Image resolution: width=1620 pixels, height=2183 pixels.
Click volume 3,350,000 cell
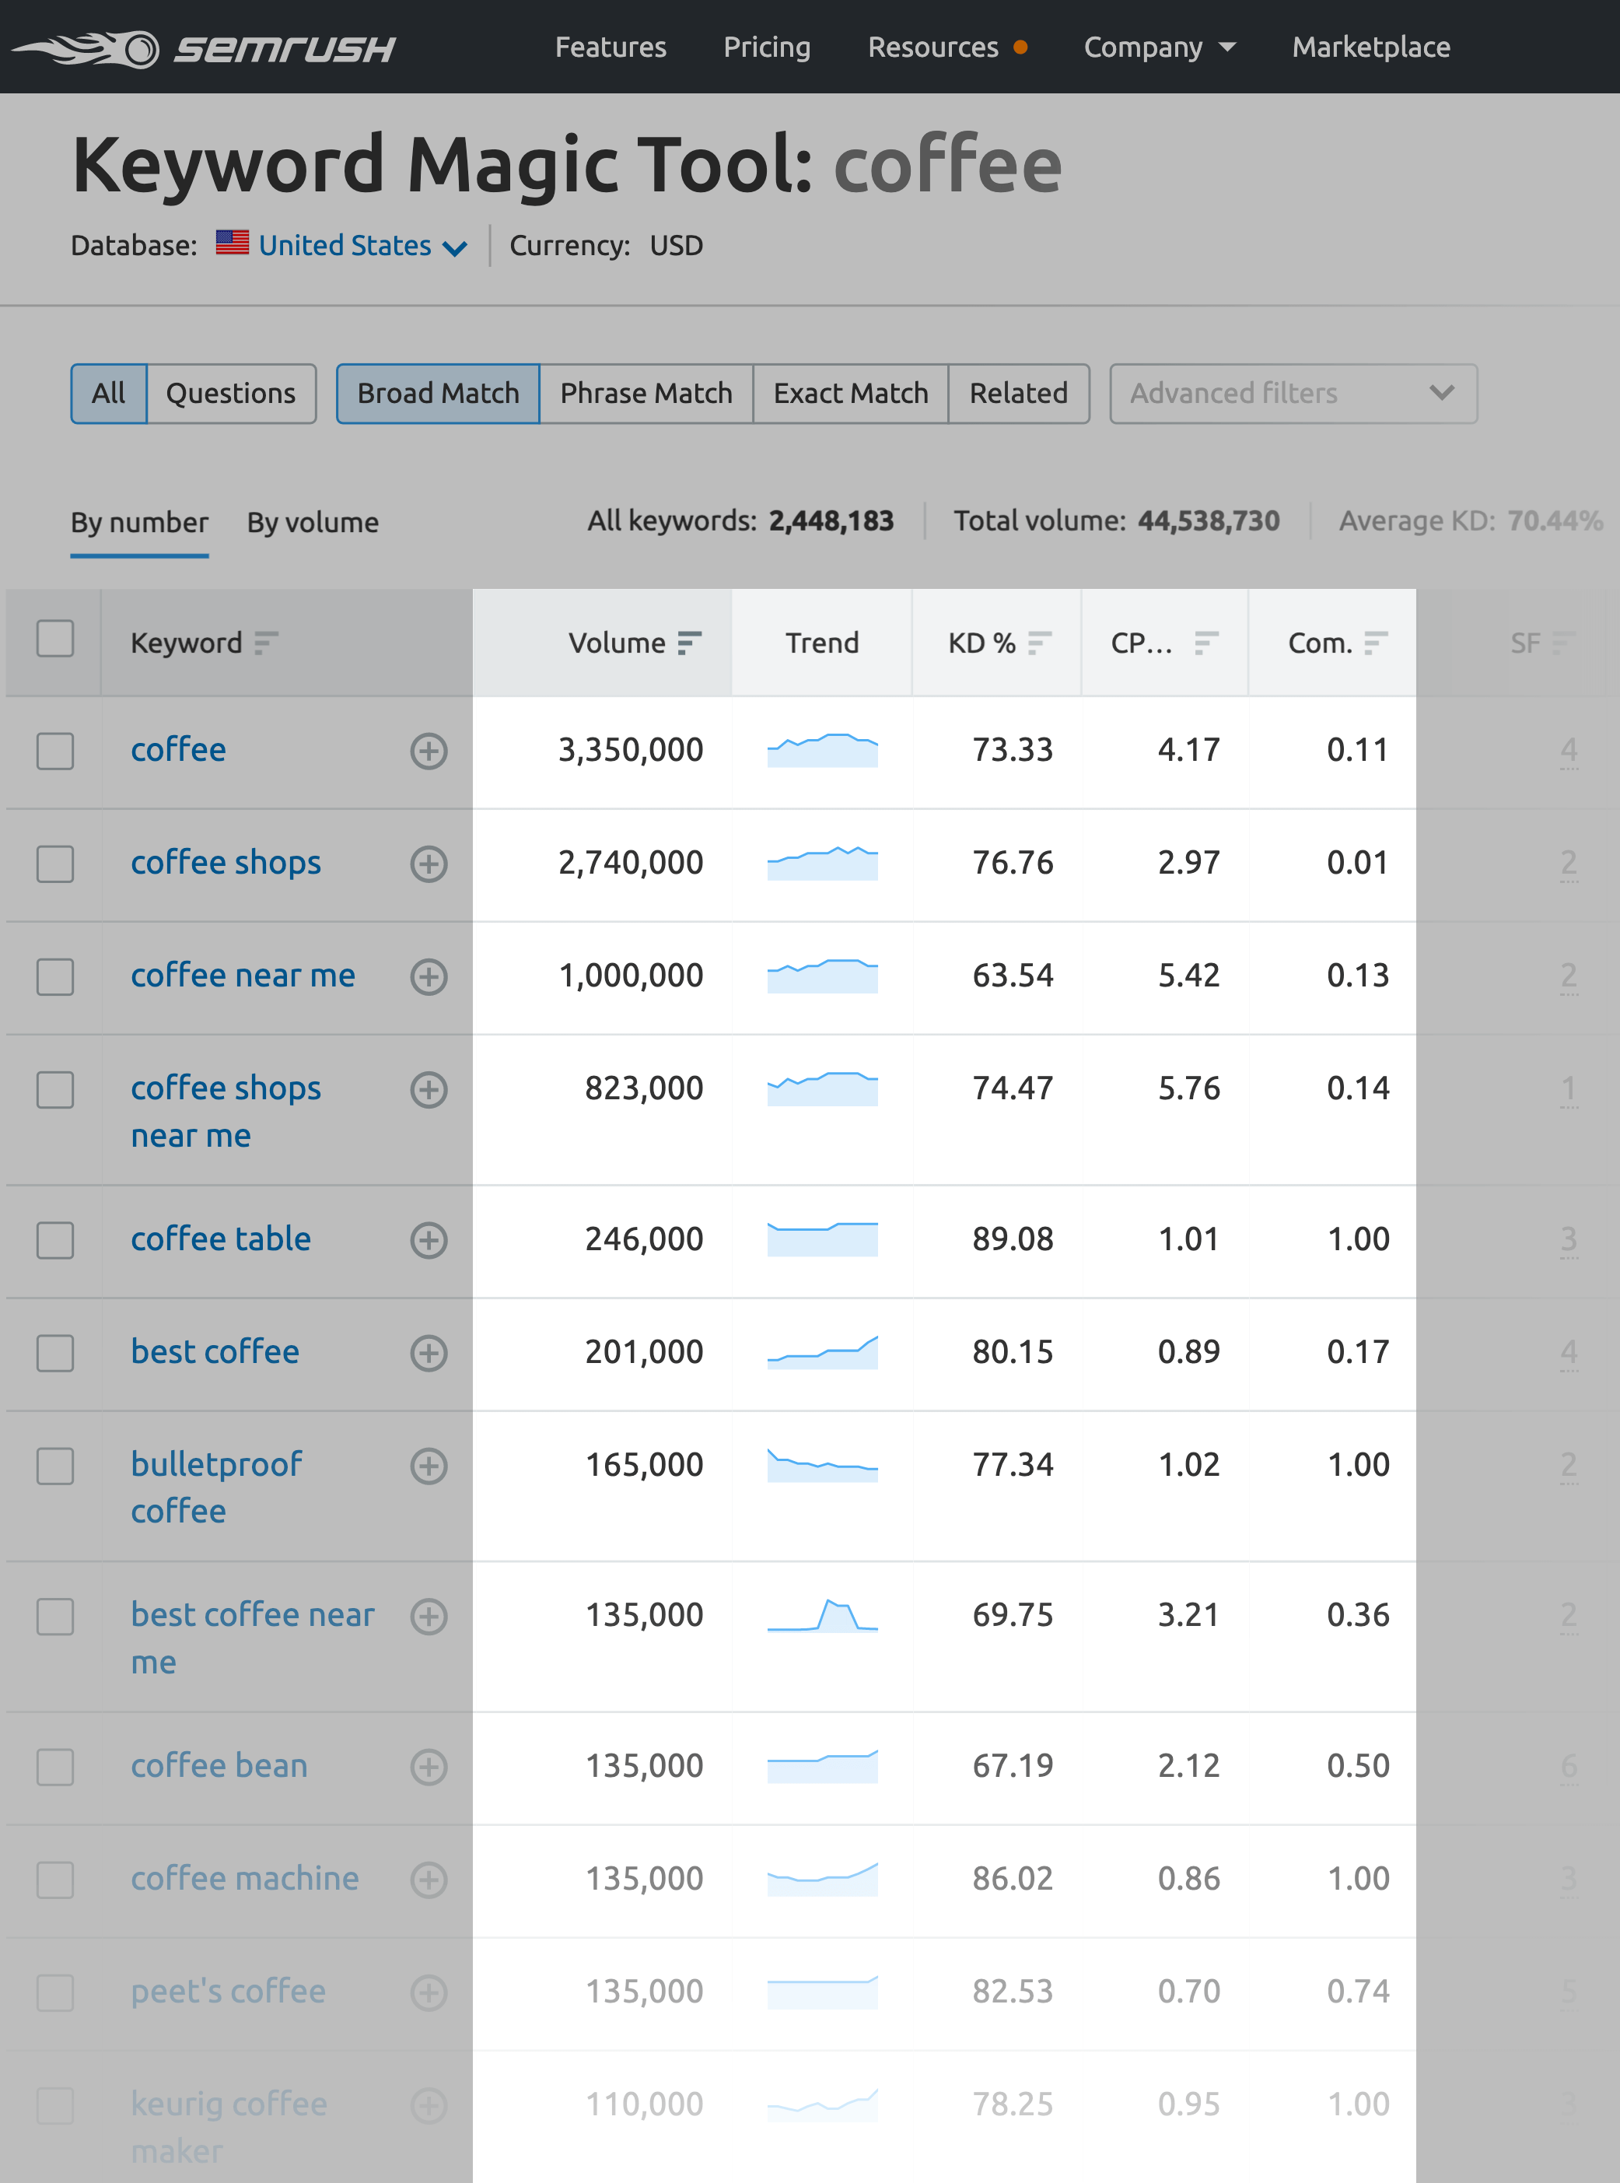(x=631, y=750)
